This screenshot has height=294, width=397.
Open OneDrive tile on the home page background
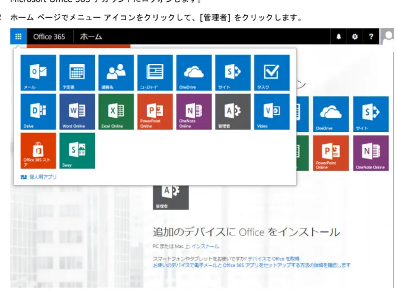click(331, 114)
